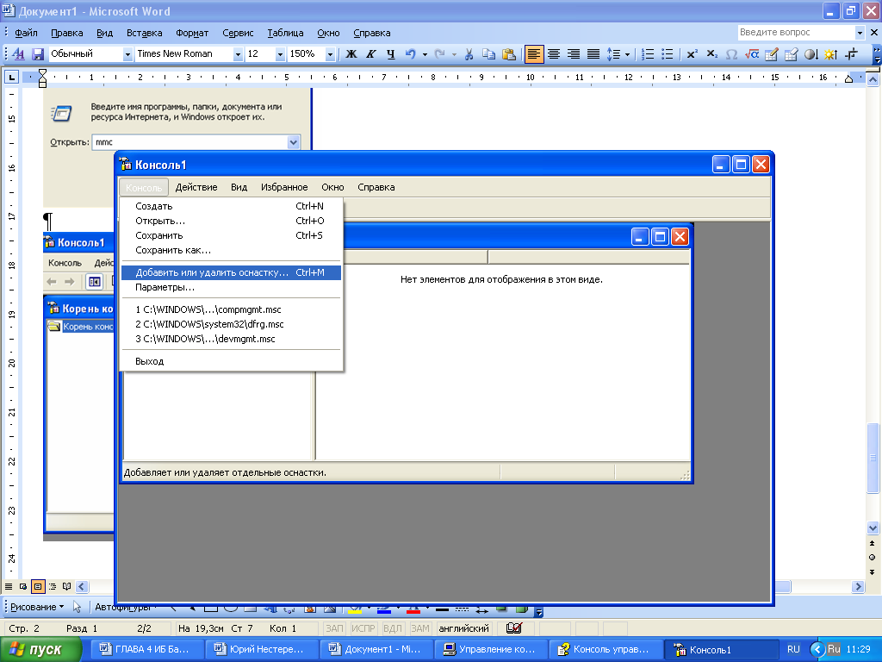
Task: Open Избранное menu in Консоль1 window
Action: [284, 187]
